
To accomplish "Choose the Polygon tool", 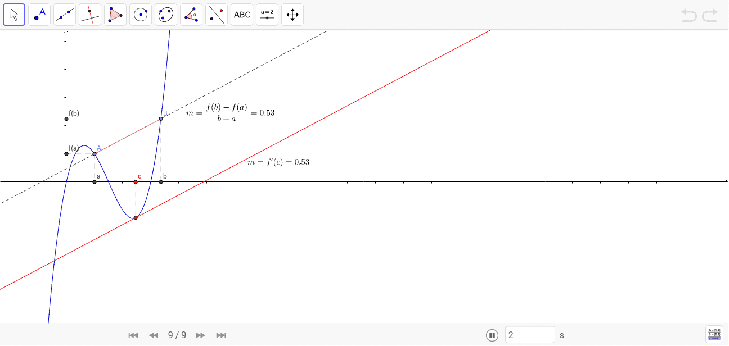I will point(115,15).
